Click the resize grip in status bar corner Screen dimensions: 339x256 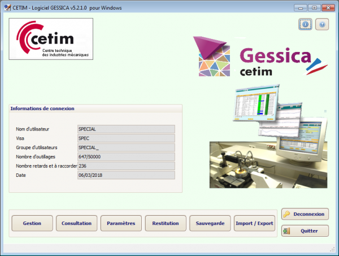tap(333, 250)
